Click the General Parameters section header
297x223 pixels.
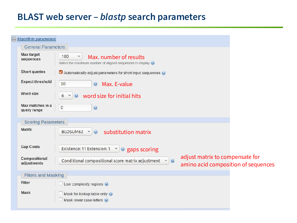tap(45, 47)
